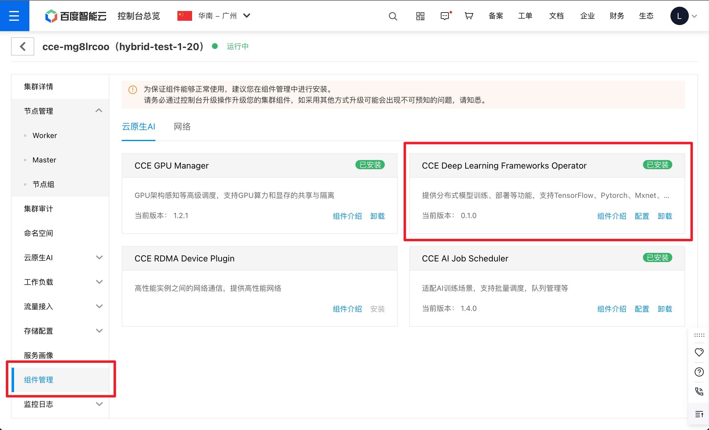Click the Baidu AI Cloud logo
709x430 pixels.
(x=76, y=16)
